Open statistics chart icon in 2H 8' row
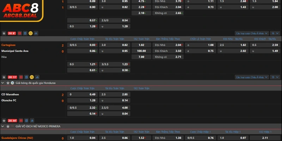Image resolution: width=282 pixels, height=141 pixels. tap(36, 33)
